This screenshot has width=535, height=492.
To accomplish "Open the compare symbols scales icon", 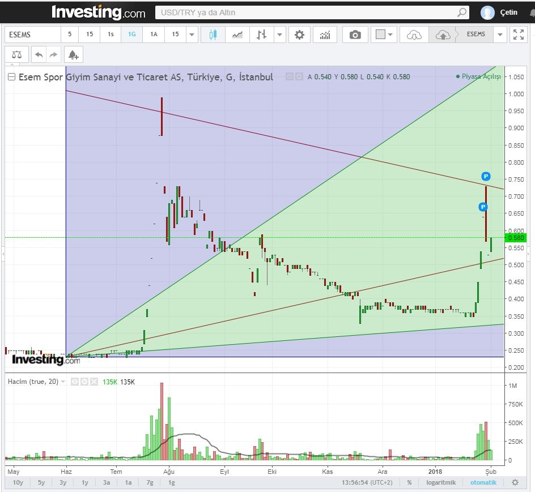I will [x=16, y=54].
